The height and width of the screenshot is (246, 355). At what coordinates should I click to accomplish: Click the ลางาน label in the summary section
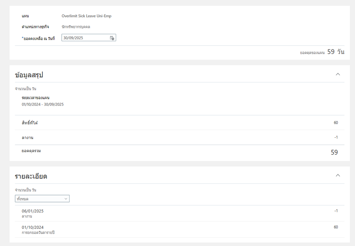click(x=28, y=138)
